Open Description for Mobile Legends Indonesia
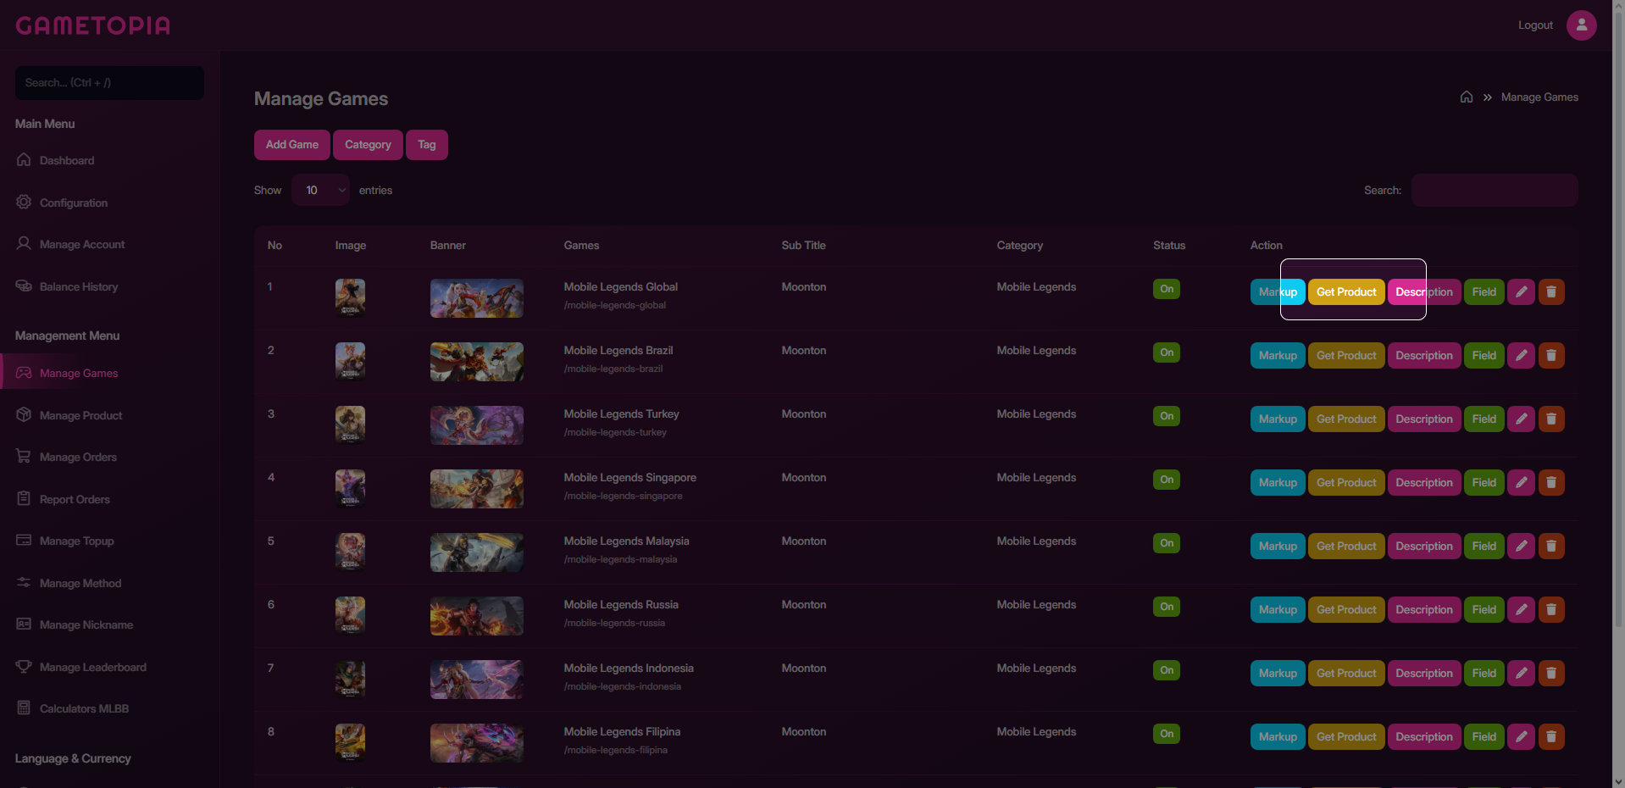Image resolution: width=1625 pixels, height=788 pixels. click(1424, 673)
